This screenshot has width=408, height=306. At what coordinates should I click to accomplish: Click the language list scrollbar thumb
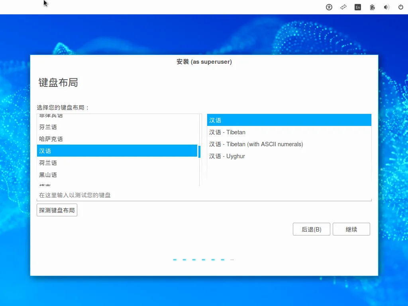pos(199,151)
